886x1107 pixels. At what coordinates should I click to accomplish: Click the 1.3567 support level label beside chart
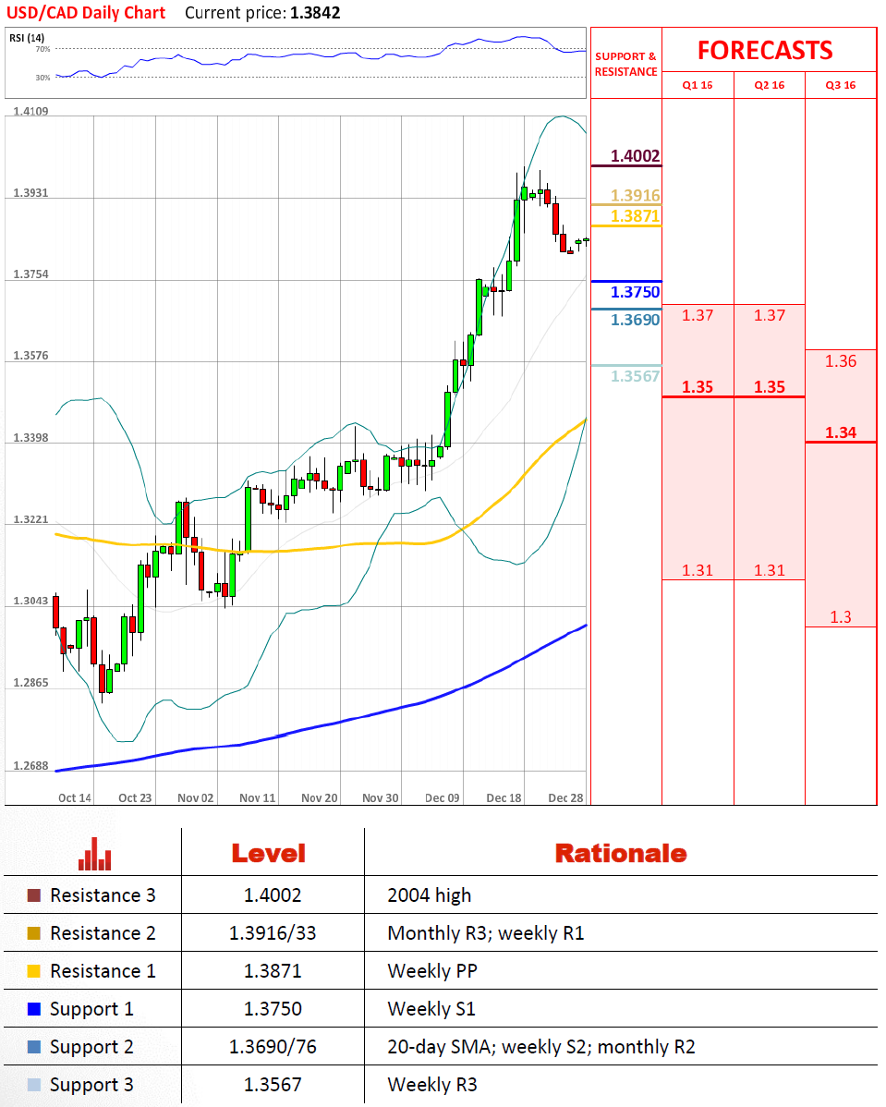tap(636, 376)
